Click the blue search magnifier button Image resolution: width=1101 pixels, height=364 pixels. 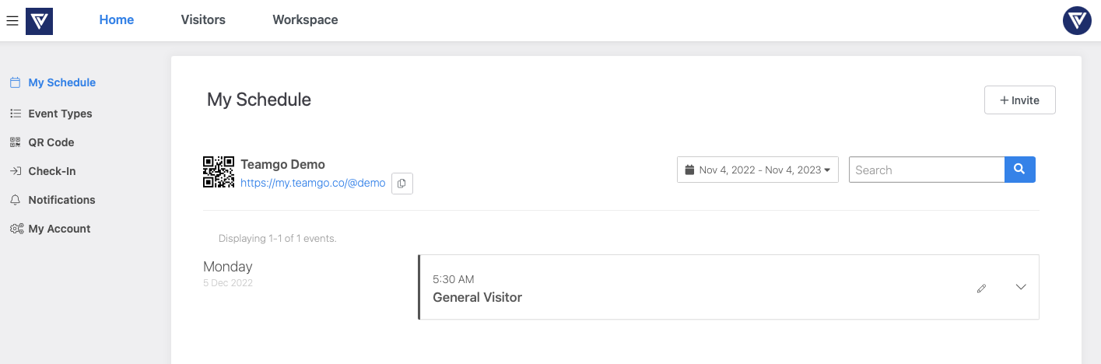(x=1020, y=170)
